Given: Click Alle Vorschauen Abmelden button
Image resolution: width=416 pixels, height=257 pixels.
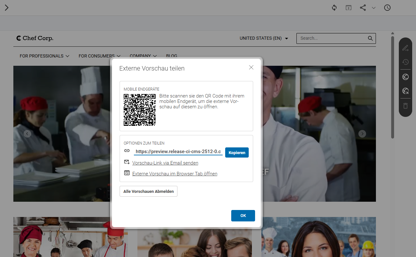Looking at the screenshot, I should 149,191.
